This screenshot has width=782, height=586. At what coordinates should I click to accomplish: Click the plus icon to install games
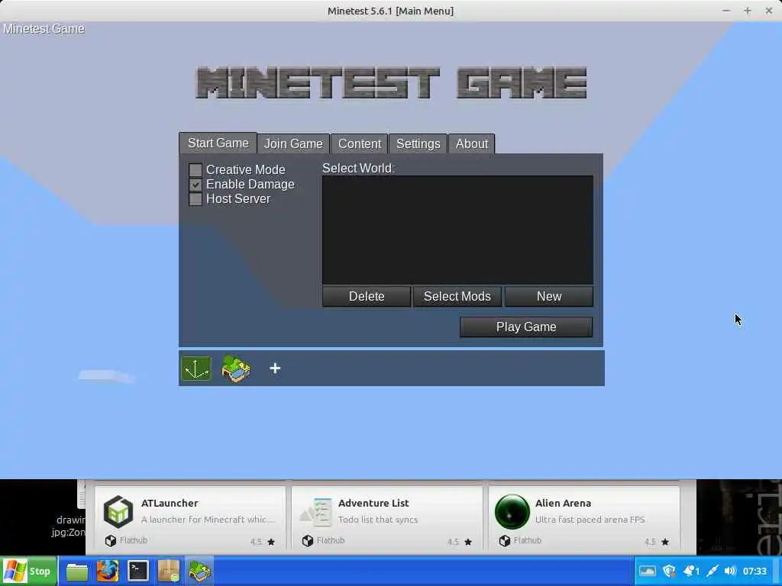275,369
